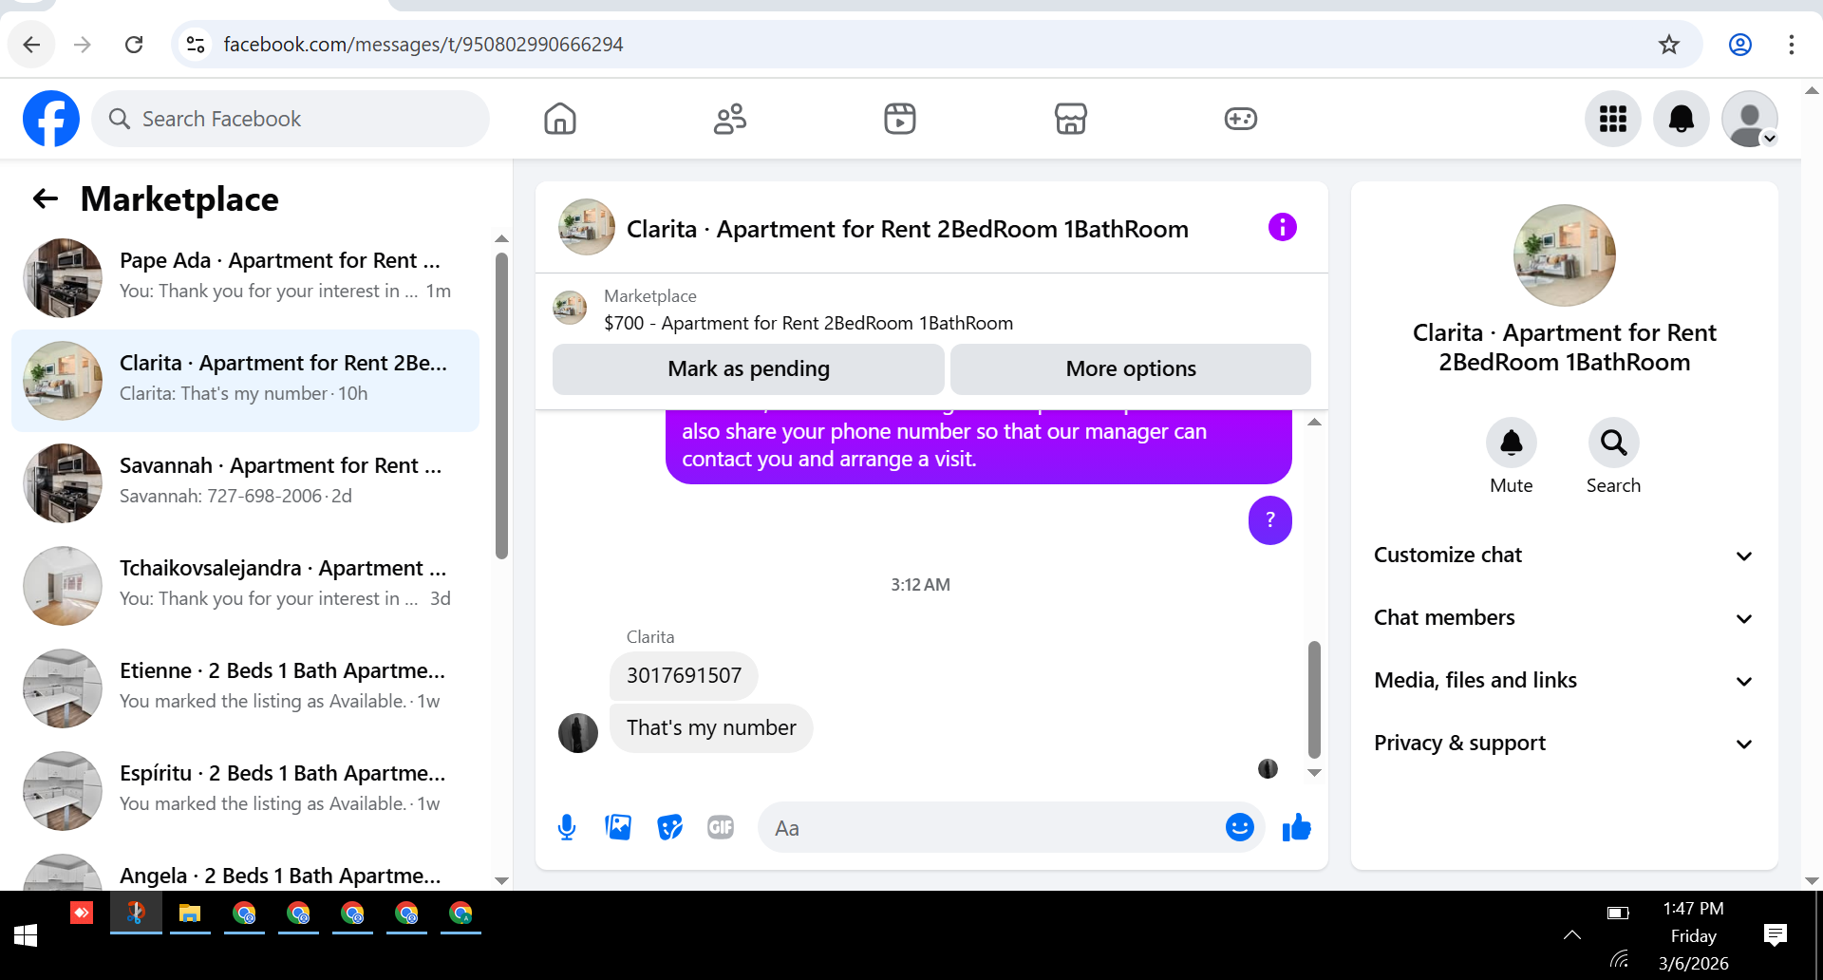
Task: Open Windows notification center icon
Action: point(1775,935)
